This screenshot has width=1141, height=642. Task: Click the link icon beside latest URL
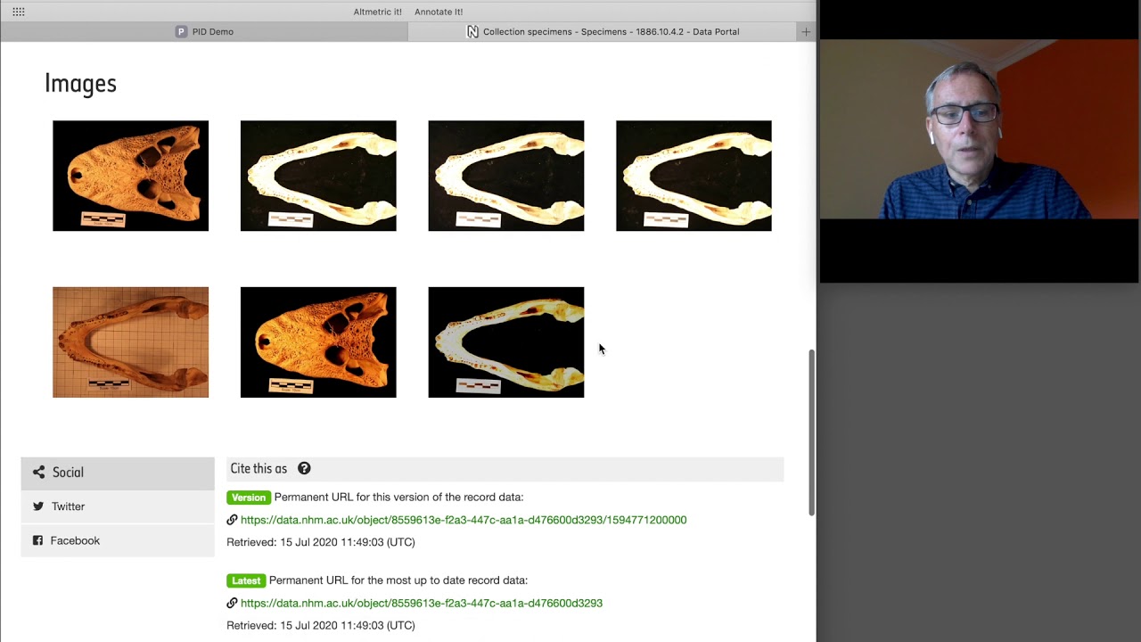(x=232, y=603)
